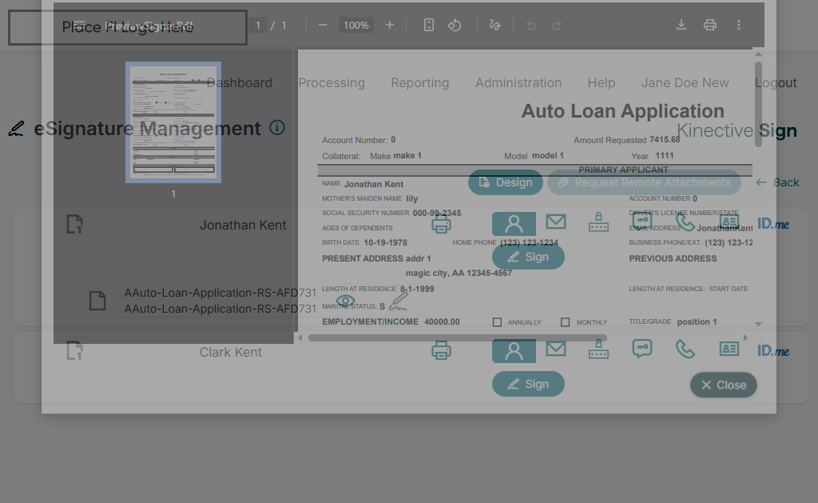This screenshot has height=503, width=818.
Task: Click document icon next to Jonathan Kent
Action: (x=74, y=224)
